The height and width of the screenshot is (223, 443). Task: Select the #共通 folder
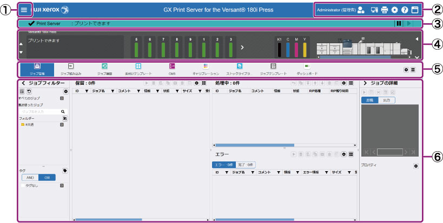tap(28, 124)
